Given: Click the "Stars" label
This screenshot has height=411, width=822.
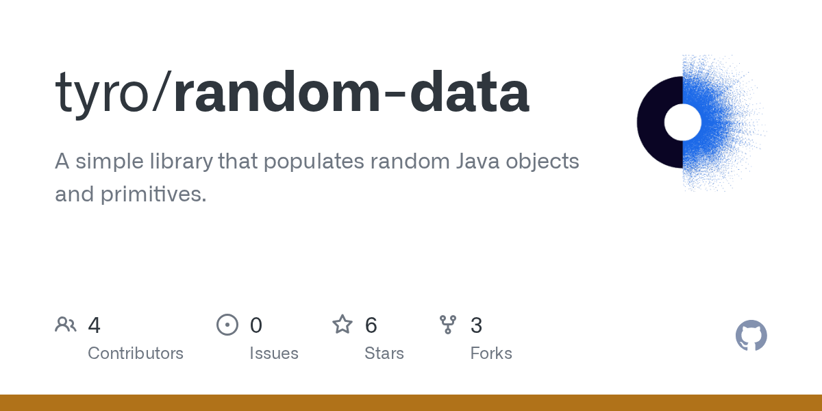Looking at the screenshot, I should (x=384, y=353).
